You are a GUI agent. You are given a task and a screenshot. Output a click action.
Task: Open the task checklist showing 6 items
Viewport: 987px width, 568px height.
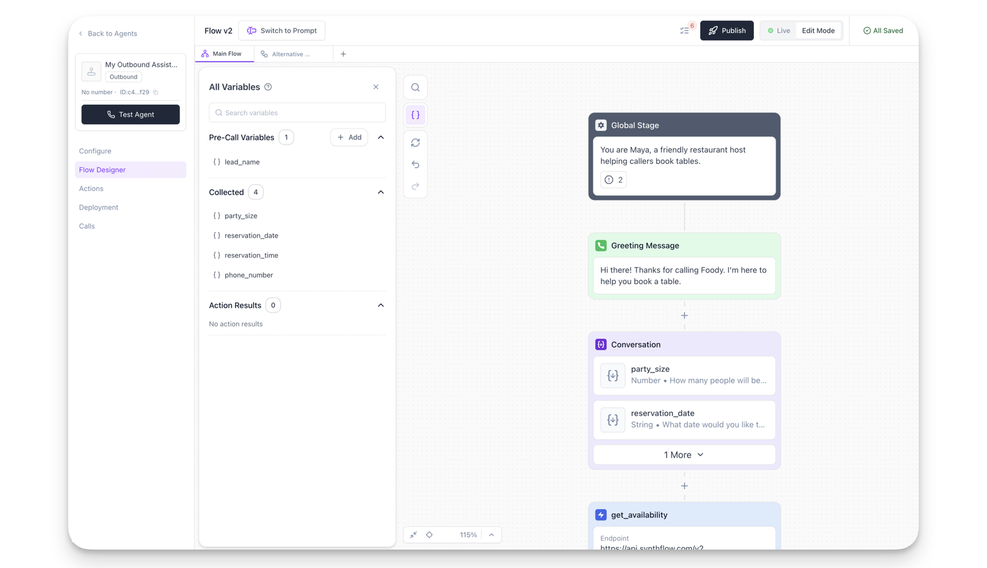pyautogui.click(x=684, y=30)
